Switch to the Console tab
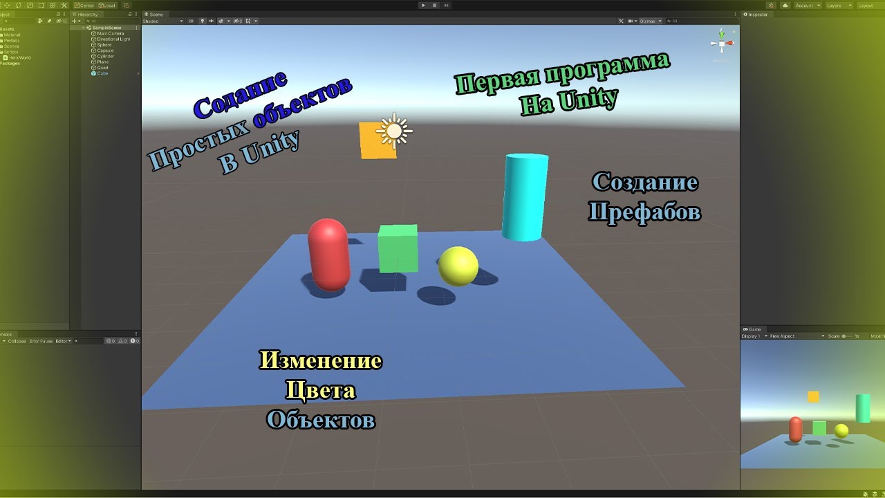885x498 pixels. pos(8,334)
